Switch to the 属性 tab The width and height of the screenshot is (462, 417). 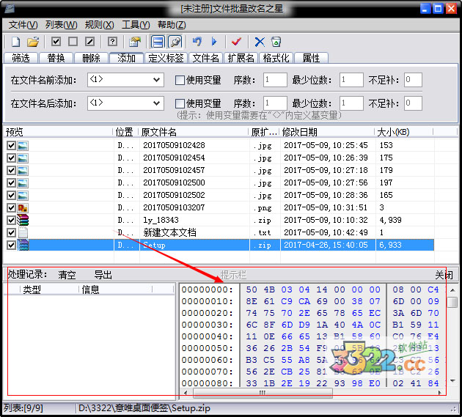(311, 58)
